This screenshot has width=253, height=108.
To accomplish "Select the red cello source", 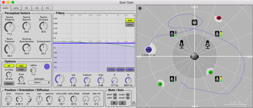I will click(x=218, y=18).
